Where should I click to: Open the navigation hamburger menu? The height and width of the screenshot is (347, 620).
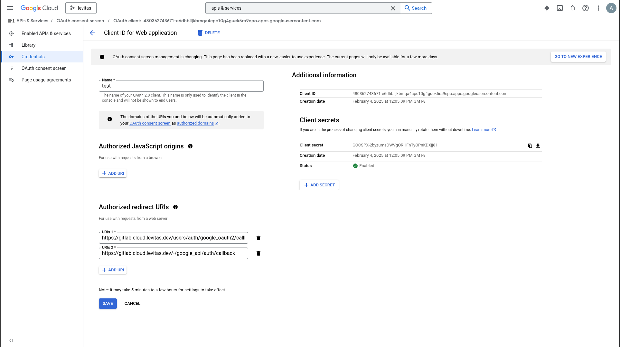(10, 8)
